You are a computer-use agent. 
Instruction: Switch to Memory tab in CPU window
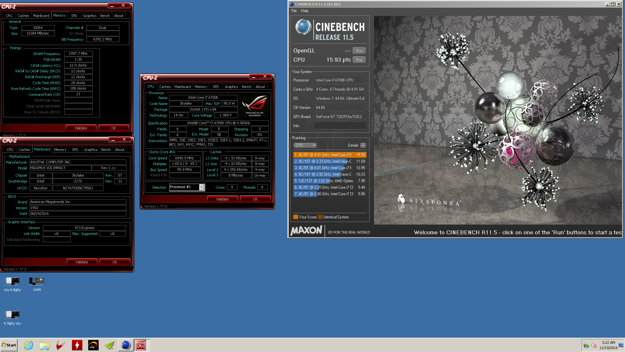[201, 87]
